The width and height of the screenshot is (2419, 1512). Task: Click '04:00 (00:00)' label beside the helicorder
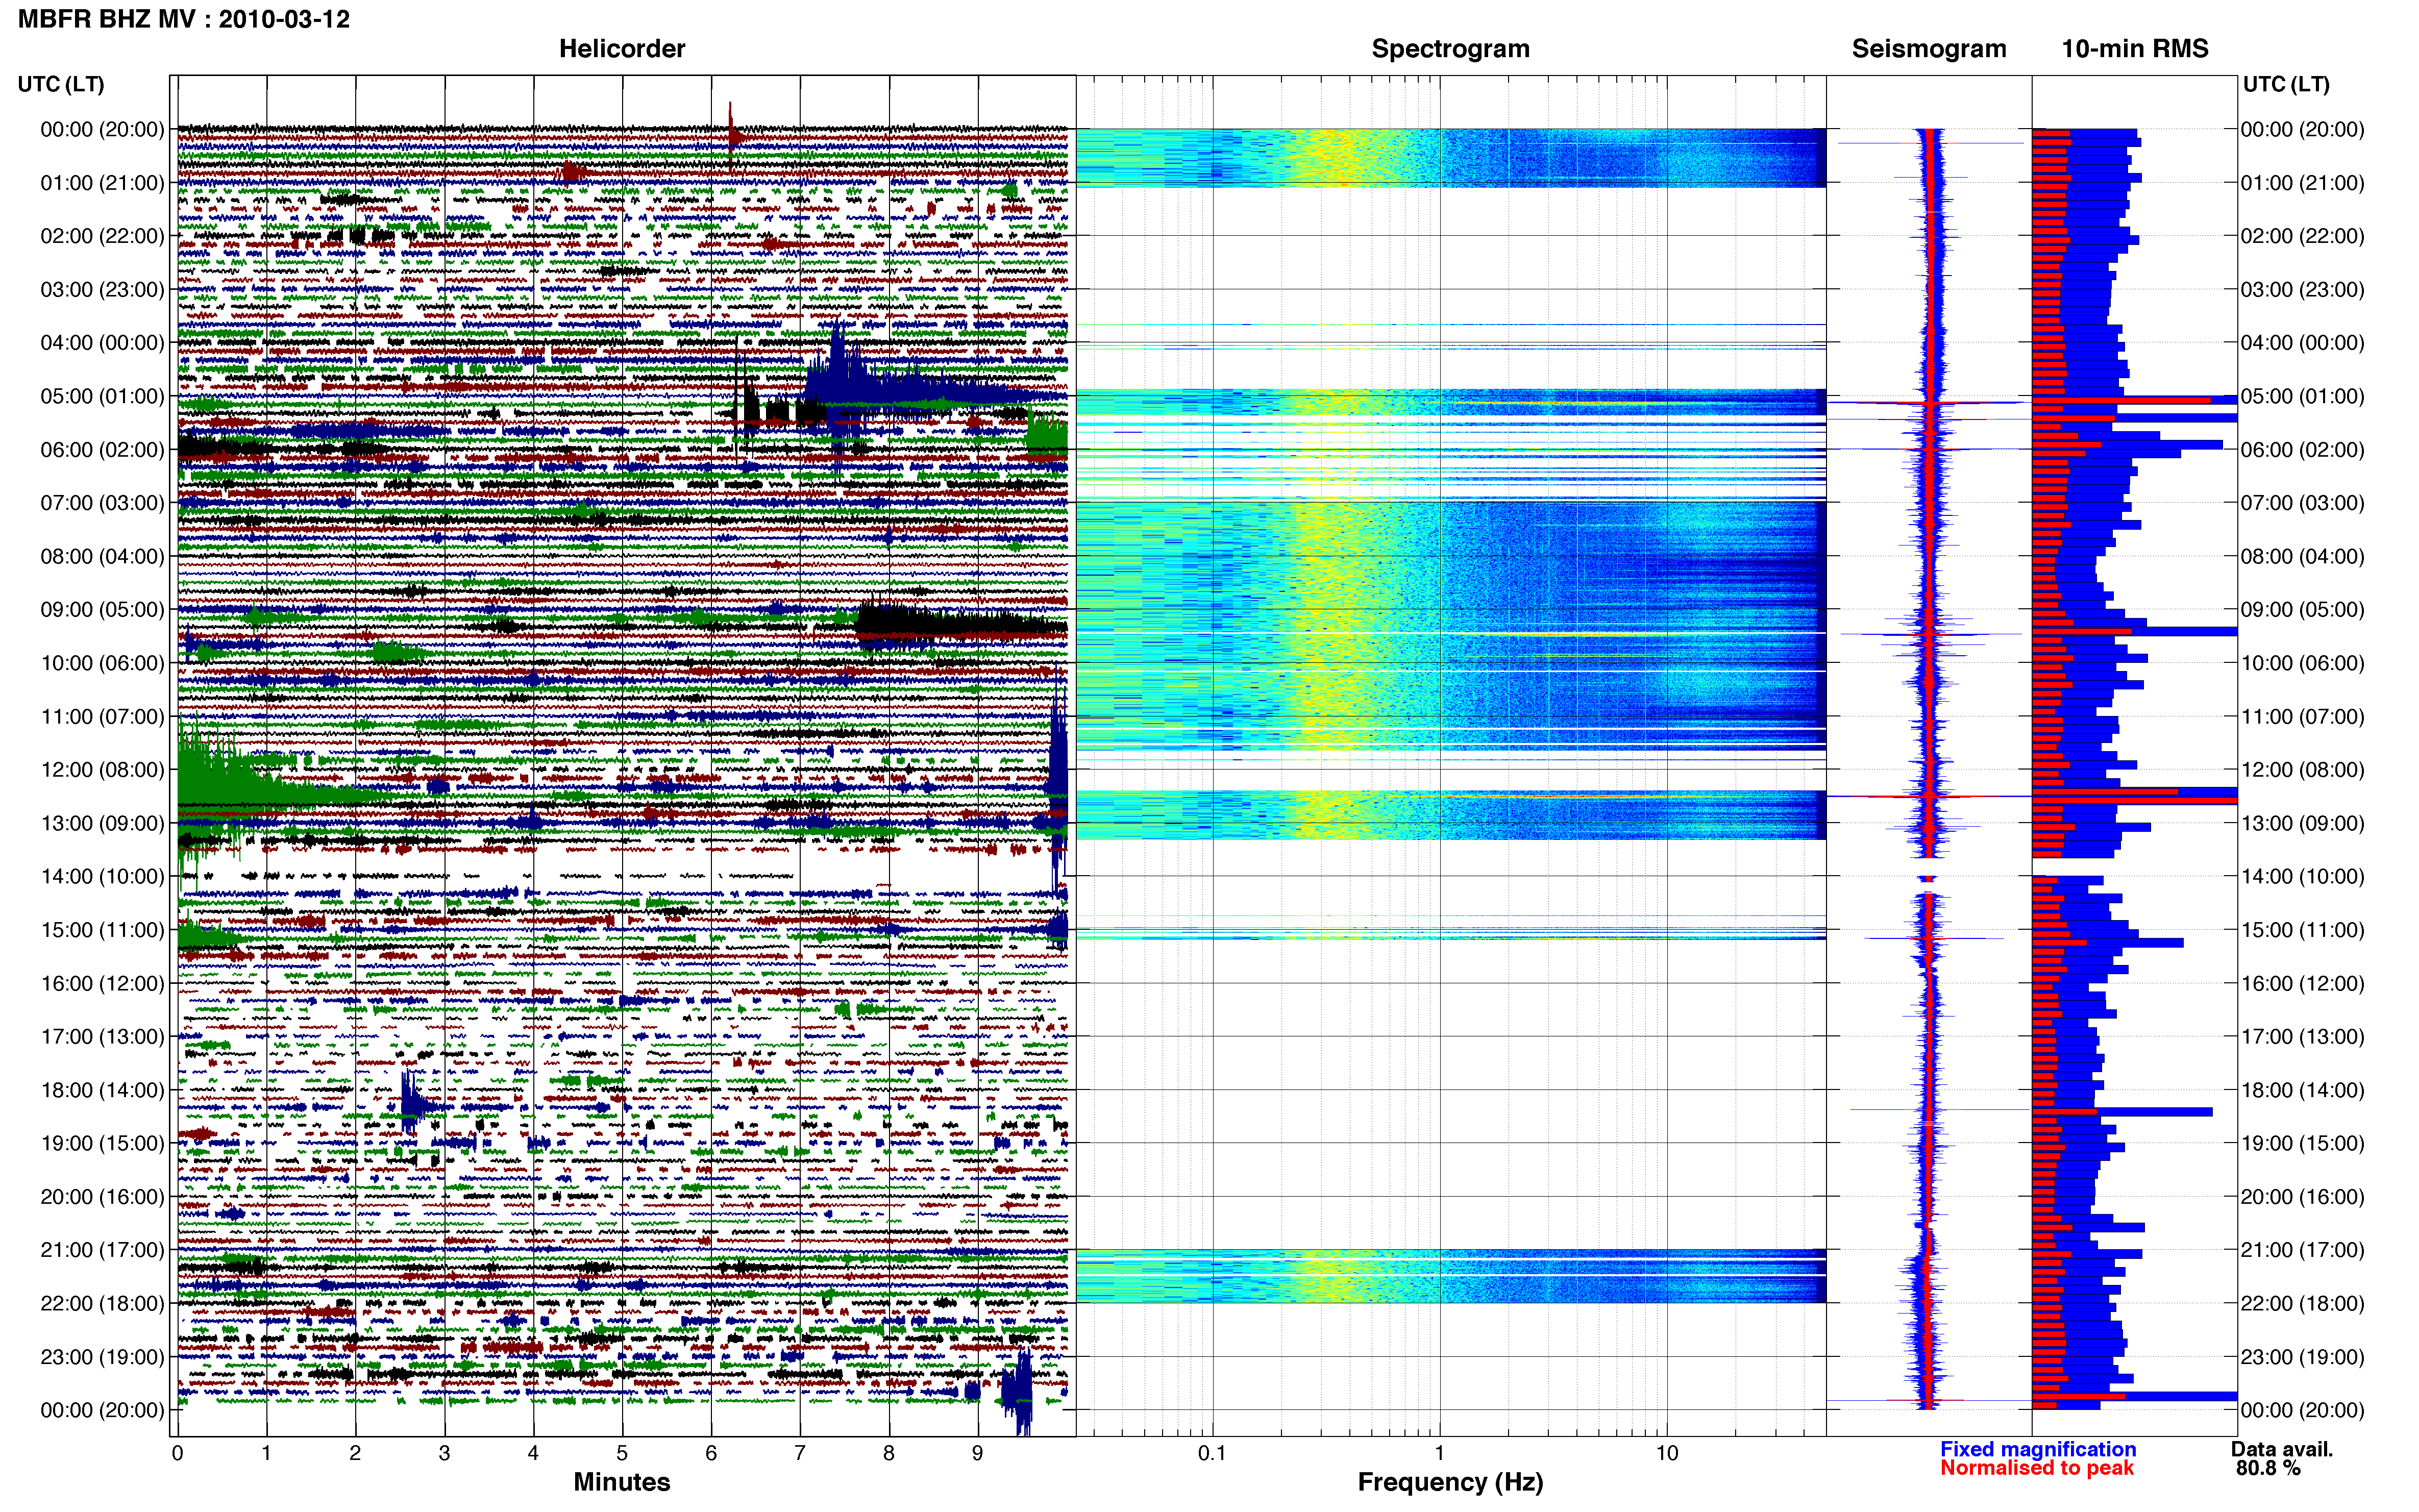pos(102,343)
